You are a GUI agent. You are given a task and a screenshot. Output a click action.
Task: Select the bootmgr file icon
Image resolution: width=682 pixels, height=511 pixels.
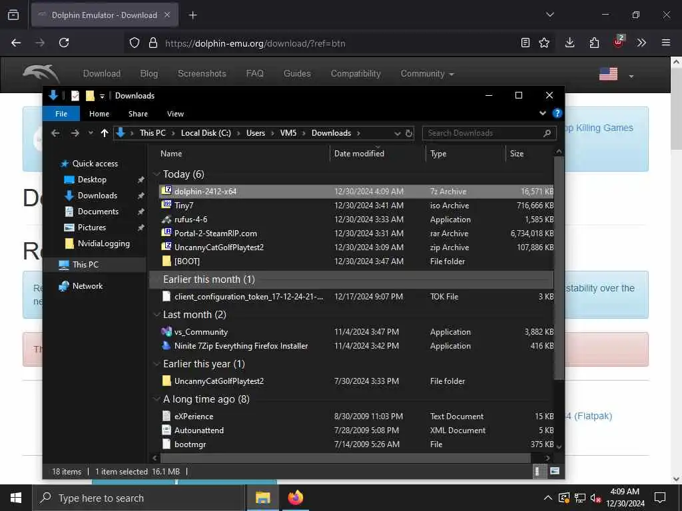click(166, 444)
